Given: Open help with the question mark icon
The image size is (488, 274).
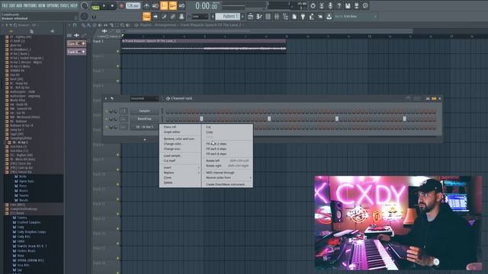Looking at the screenshot, I should tap(339, 5).
